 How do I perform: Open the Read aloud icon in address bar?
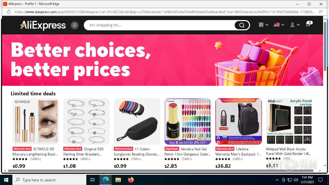(x=321, y=12)
